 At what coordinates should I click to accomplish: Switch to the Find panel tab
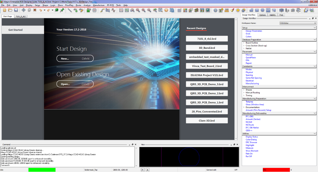pos(281,15)
